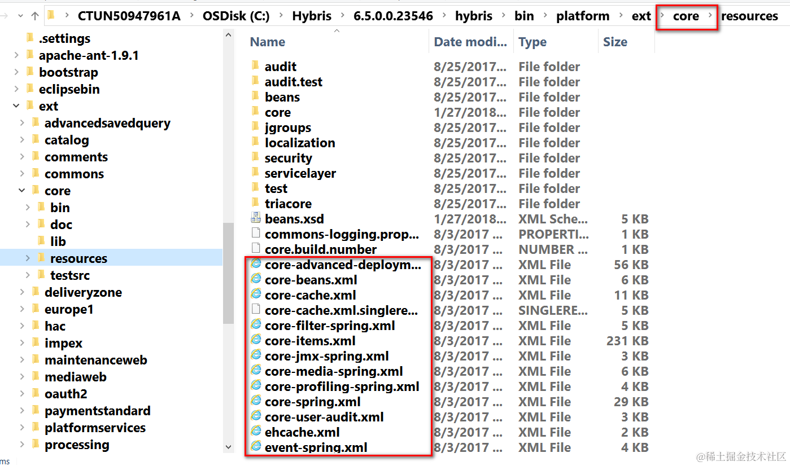Expand the impex tree node

click(21, 342)
